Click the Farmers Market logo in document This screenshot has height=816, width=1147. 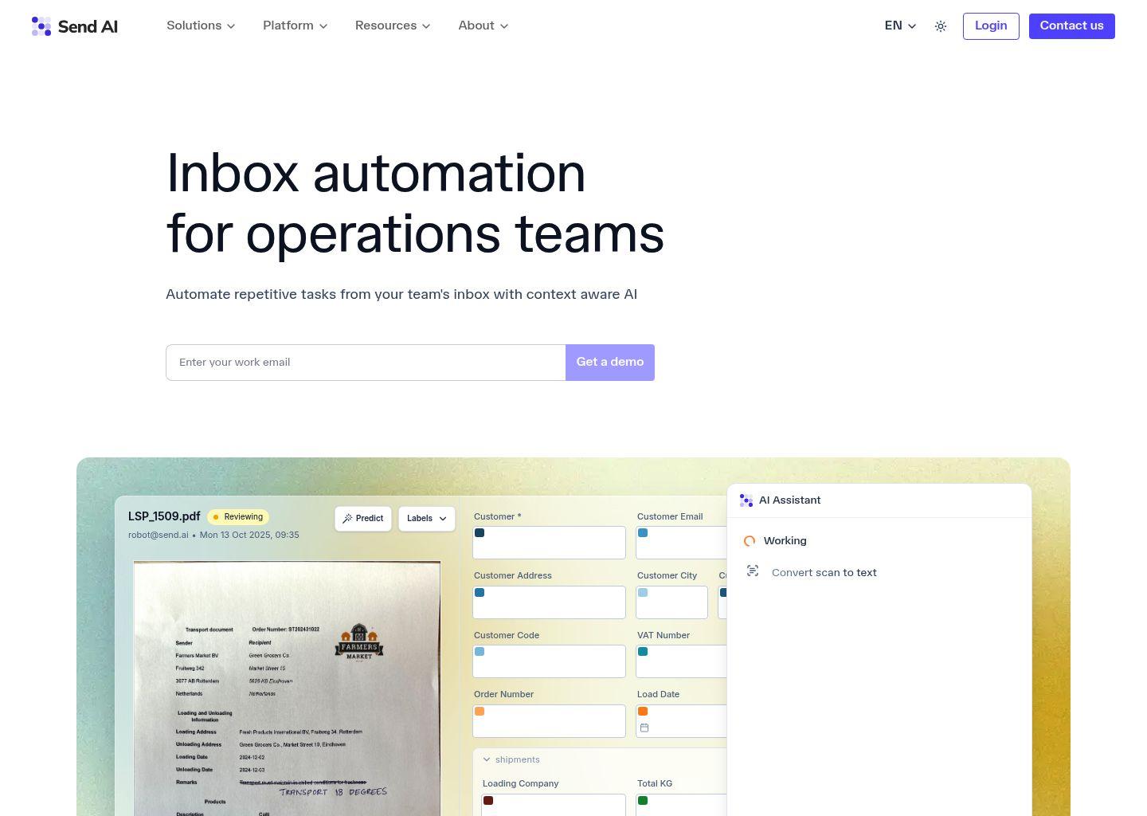[359, 642]
